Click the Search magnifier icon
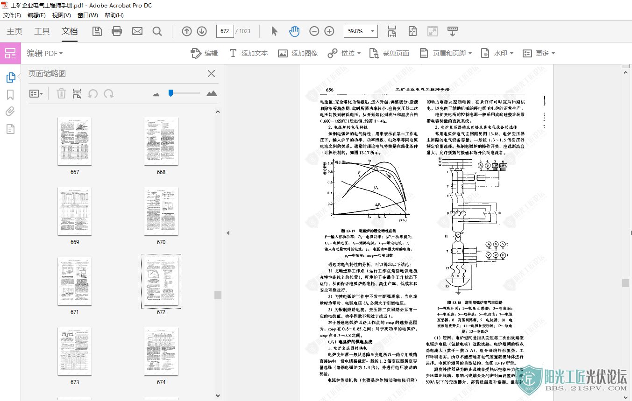Image resolution: width=632 pixels, height=401 pixels. pyautogui.click(x=157, y=31)
